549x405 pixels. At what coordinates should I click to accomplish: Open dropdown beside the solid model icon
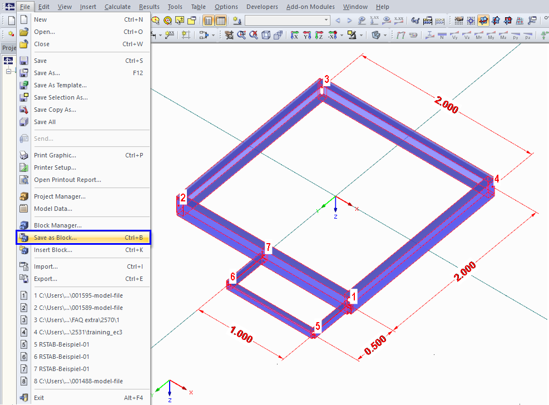click(x=385, y=35)
